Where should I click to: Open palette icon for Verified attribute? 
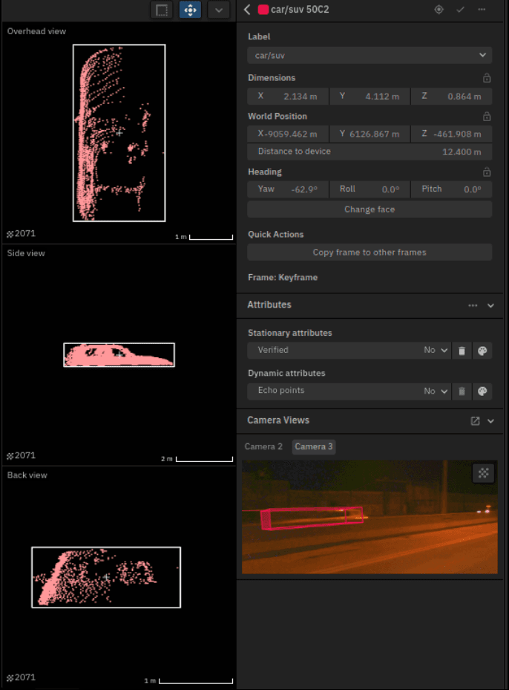(482, 351)
